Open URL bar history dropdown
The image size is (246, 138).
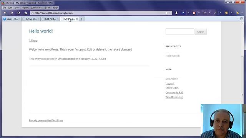[170, 13]
